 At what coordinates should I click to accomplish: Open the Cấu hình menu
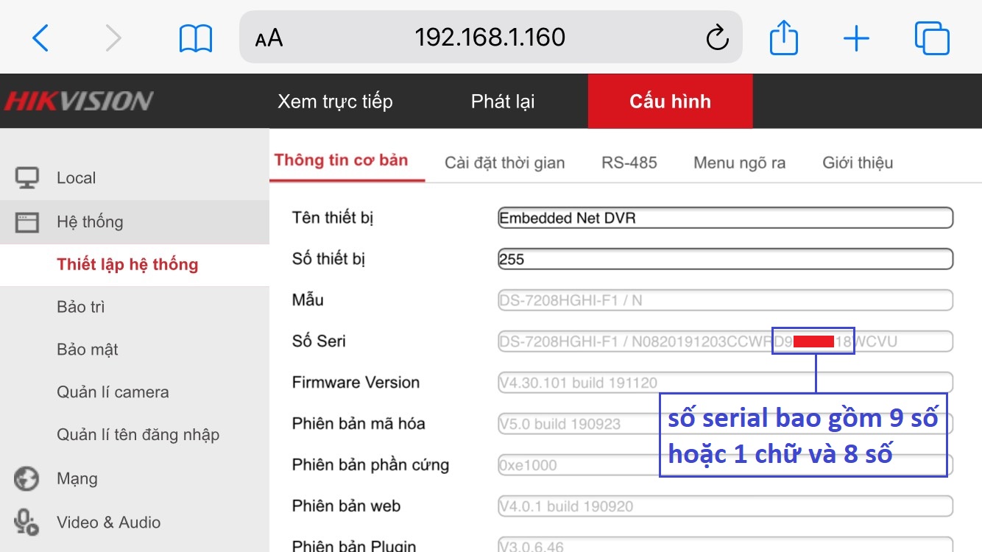(670, 101)
